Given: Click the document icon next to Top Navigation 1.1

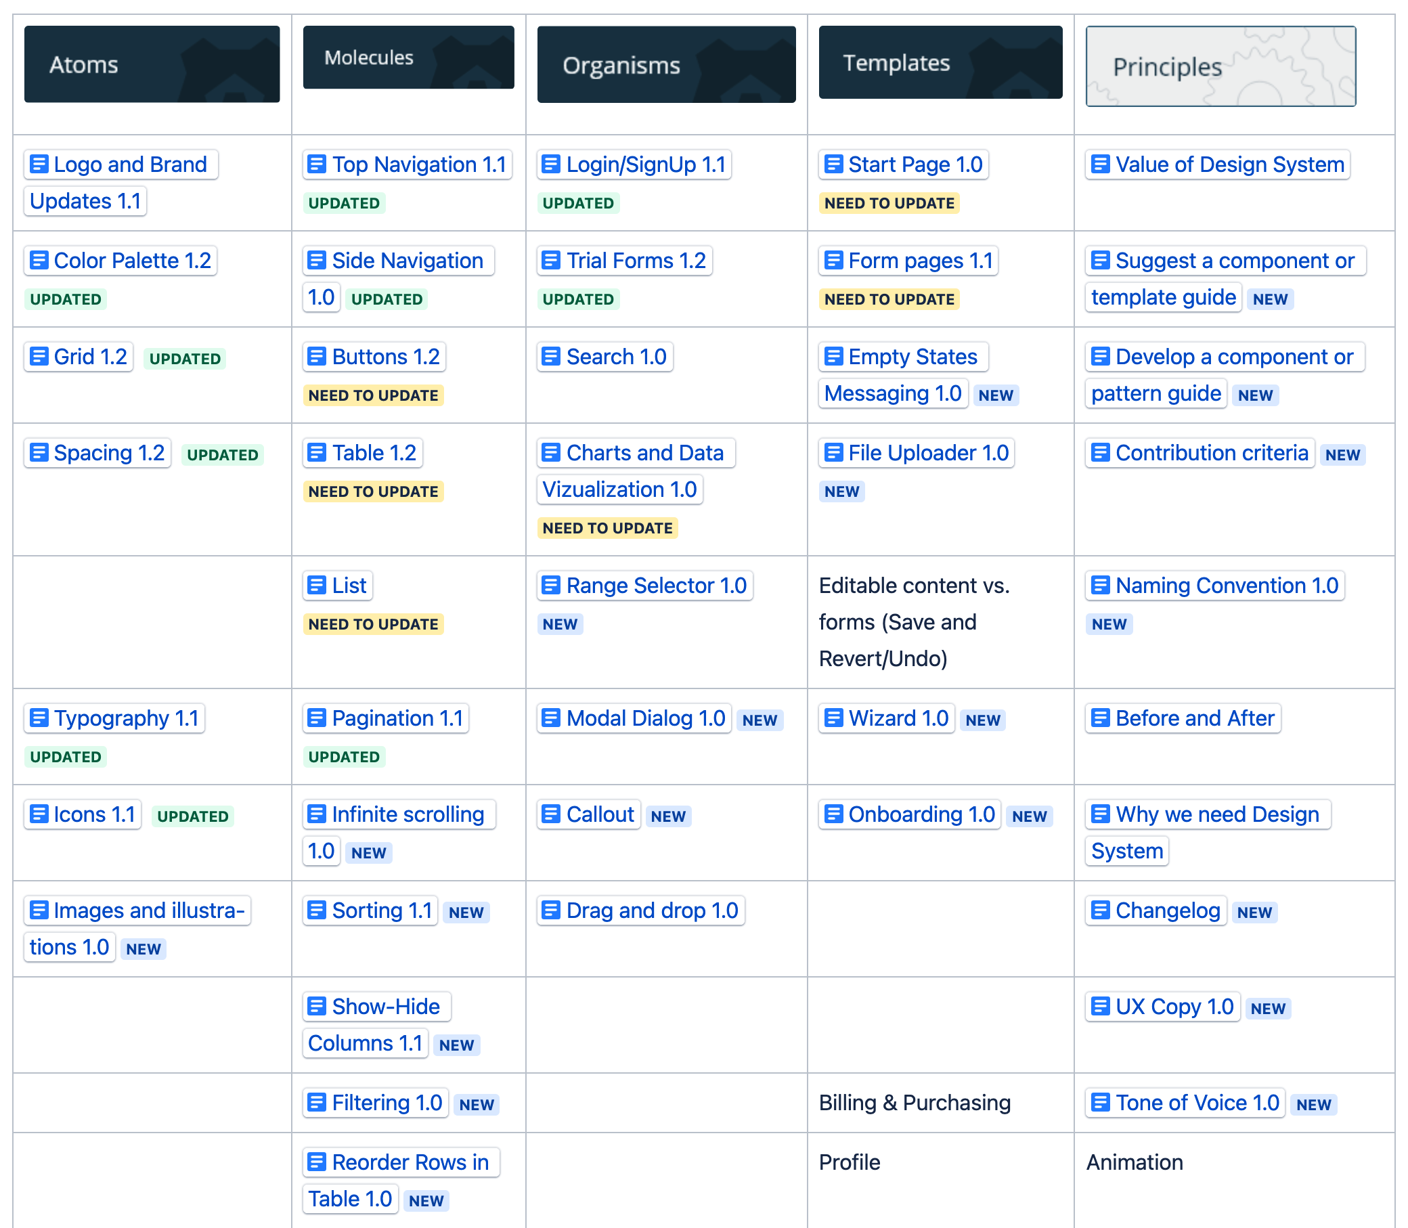Looking at the screenshot, I should [317, 165].
